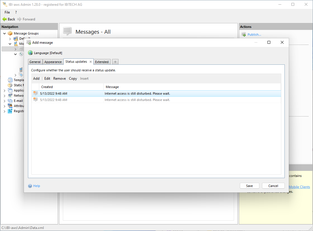Screen dimensions: 313x231
Task: Click the Language globe icon
Action: click(30, 53)
